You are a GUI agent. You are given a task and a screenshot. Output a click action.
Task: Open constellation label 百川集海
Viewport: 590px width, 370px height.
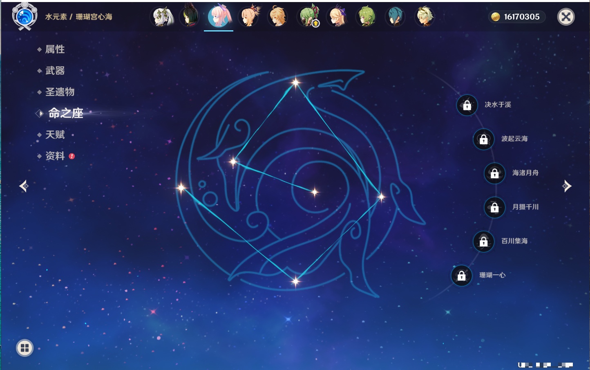pyautogui.click(x=514, y=241)
